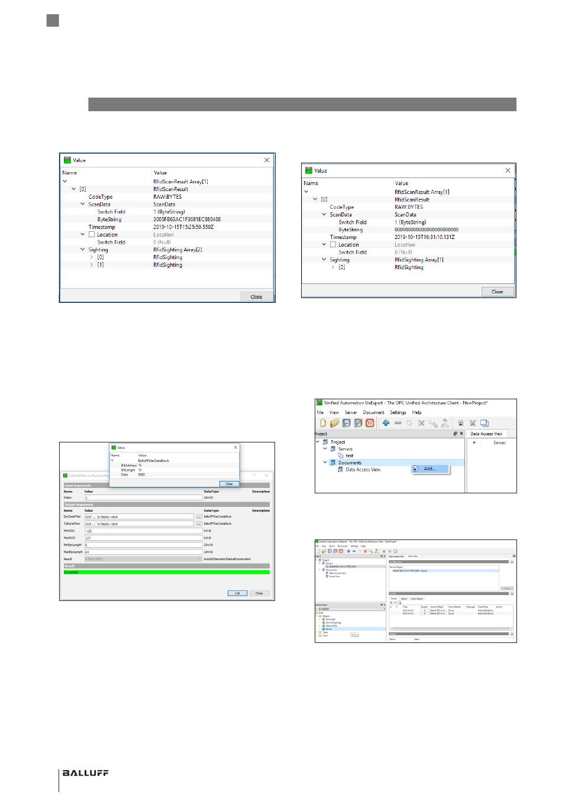Click '...' button next to EpcDataFilter
This screenshot has height=795, width=562.
pos(199,516)
